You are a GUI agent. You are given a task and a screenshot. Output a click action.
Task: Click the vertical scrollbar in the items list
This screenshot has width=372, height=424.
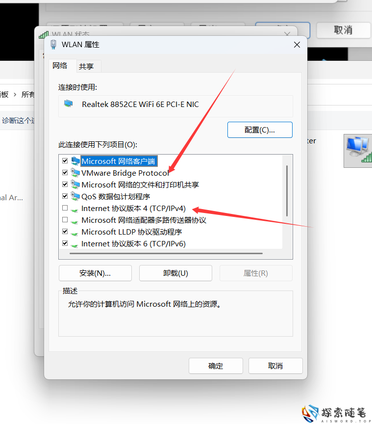pyautogui.click(x=287, y=191)
